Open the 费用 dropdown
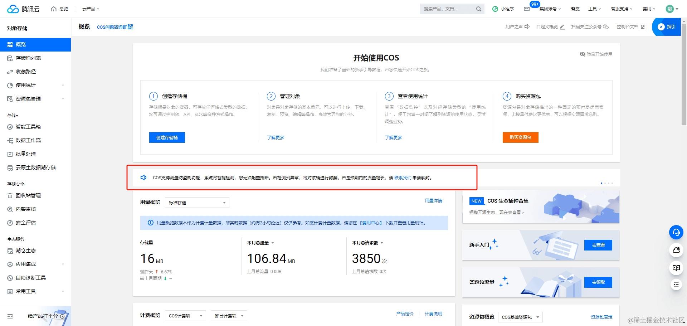The height and width of the screenshot is (326, 687). (x=649, y=9)
